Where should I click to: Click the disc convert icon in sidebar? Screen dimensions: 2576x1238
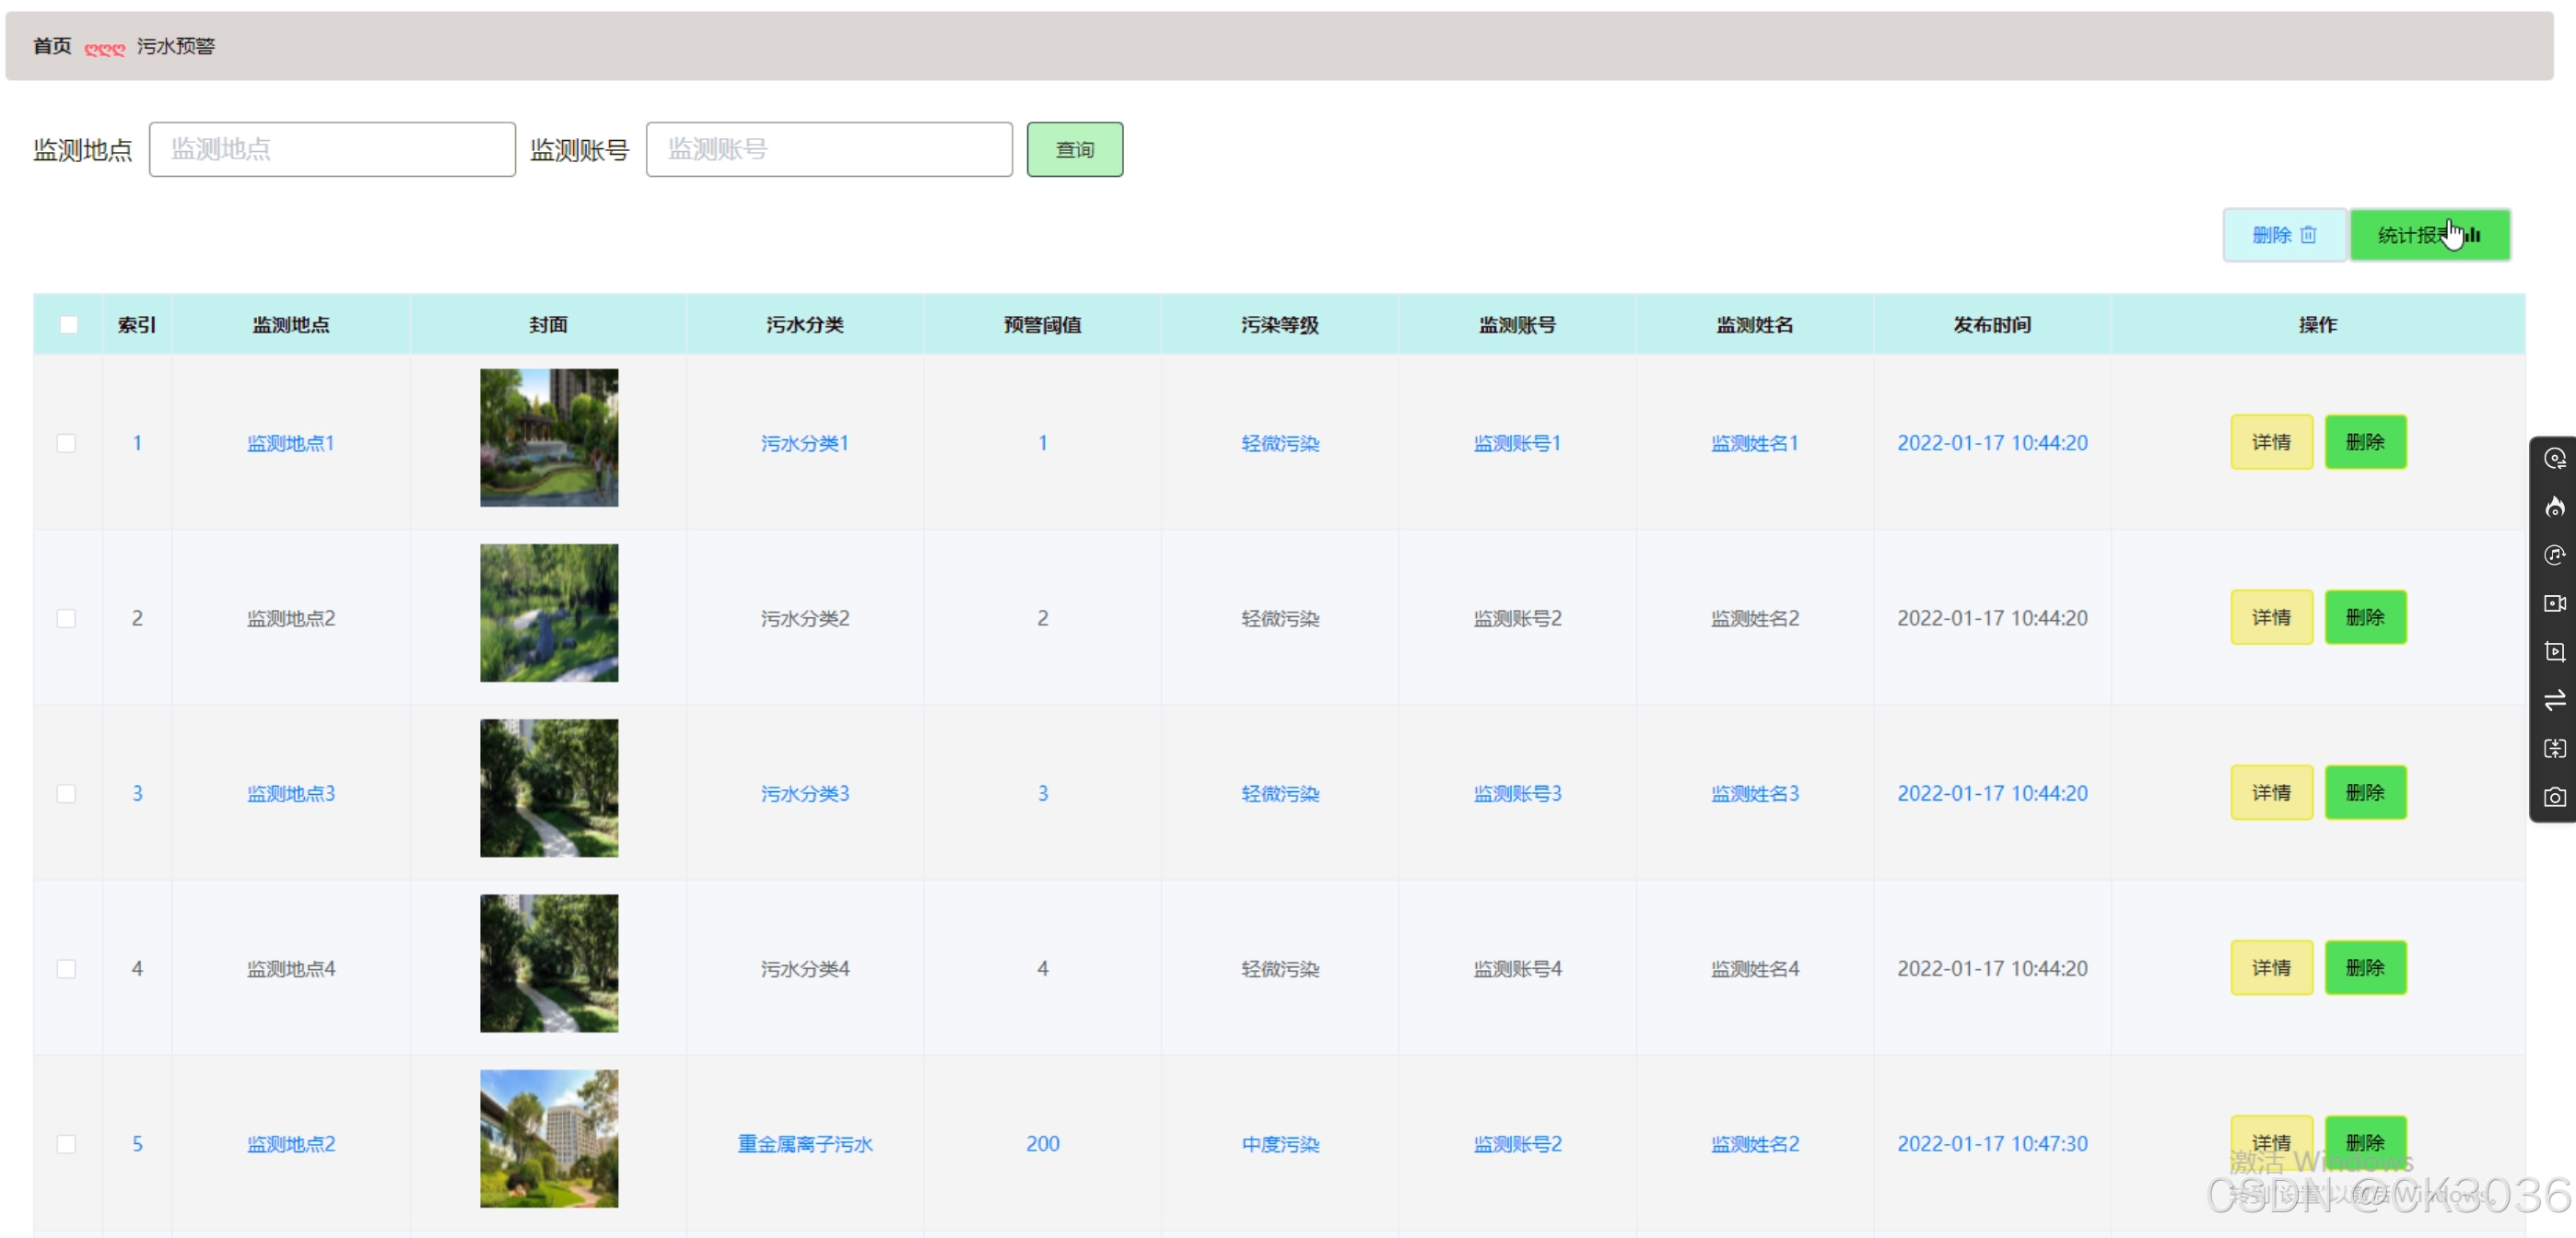click(2554, 458)
